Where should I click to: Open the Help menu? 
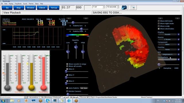coord(41,4)
